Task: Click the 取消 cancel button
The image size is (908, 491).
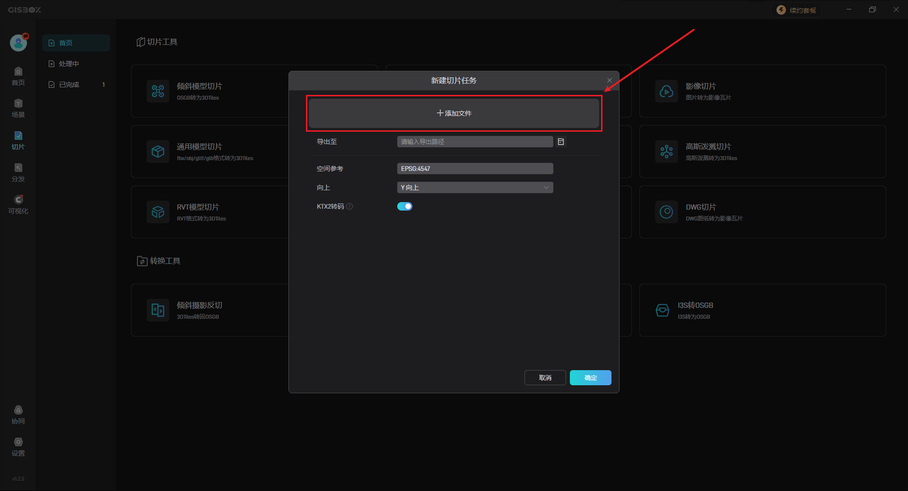Action: [545, 378]
